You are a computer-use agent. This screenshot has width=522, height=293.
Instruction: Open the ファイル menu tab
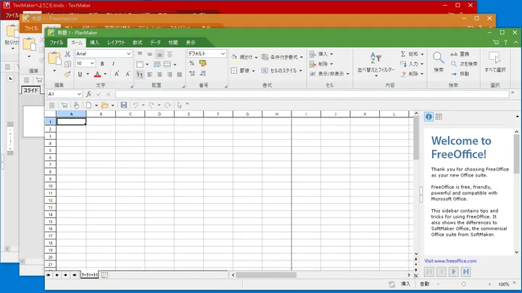point(57,43)
